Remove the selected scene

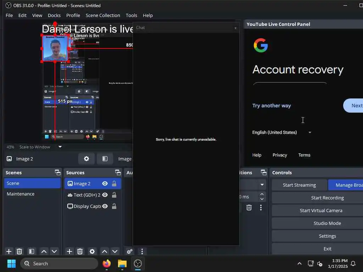pyautogui.click(x=19, y=251)
